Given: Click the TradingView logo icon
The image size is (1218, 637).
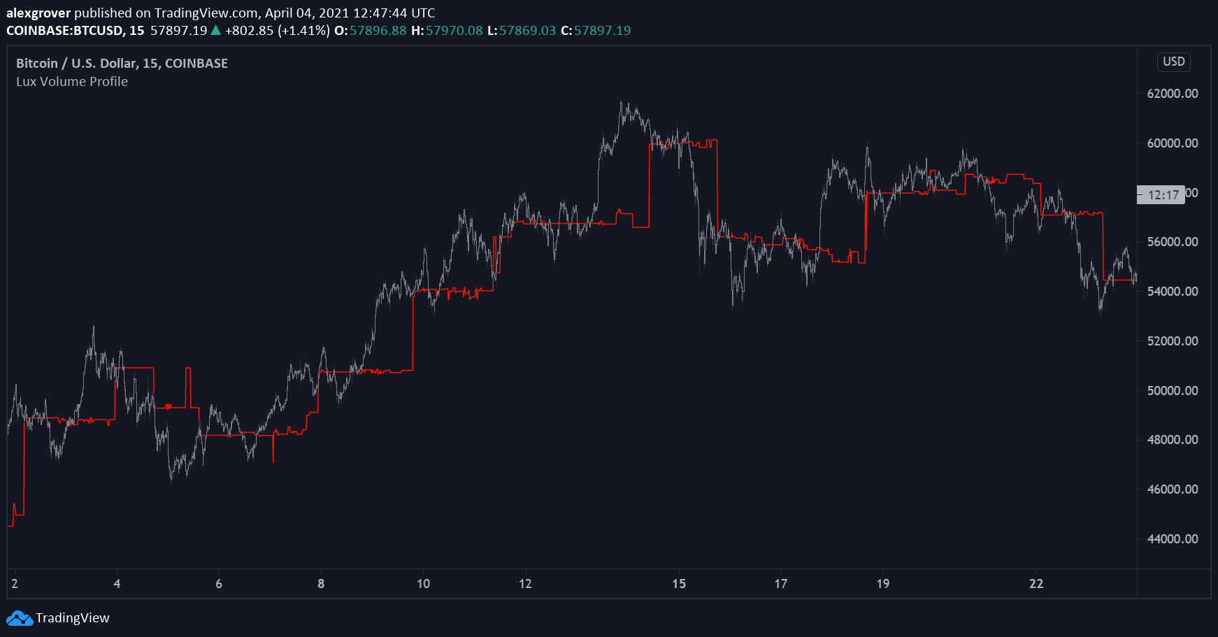Looking at the screenshot, I should (20, 618).
